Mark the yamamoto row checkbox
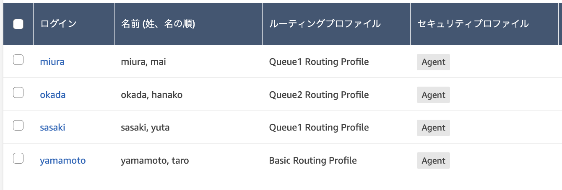 (x=18, y=158)
